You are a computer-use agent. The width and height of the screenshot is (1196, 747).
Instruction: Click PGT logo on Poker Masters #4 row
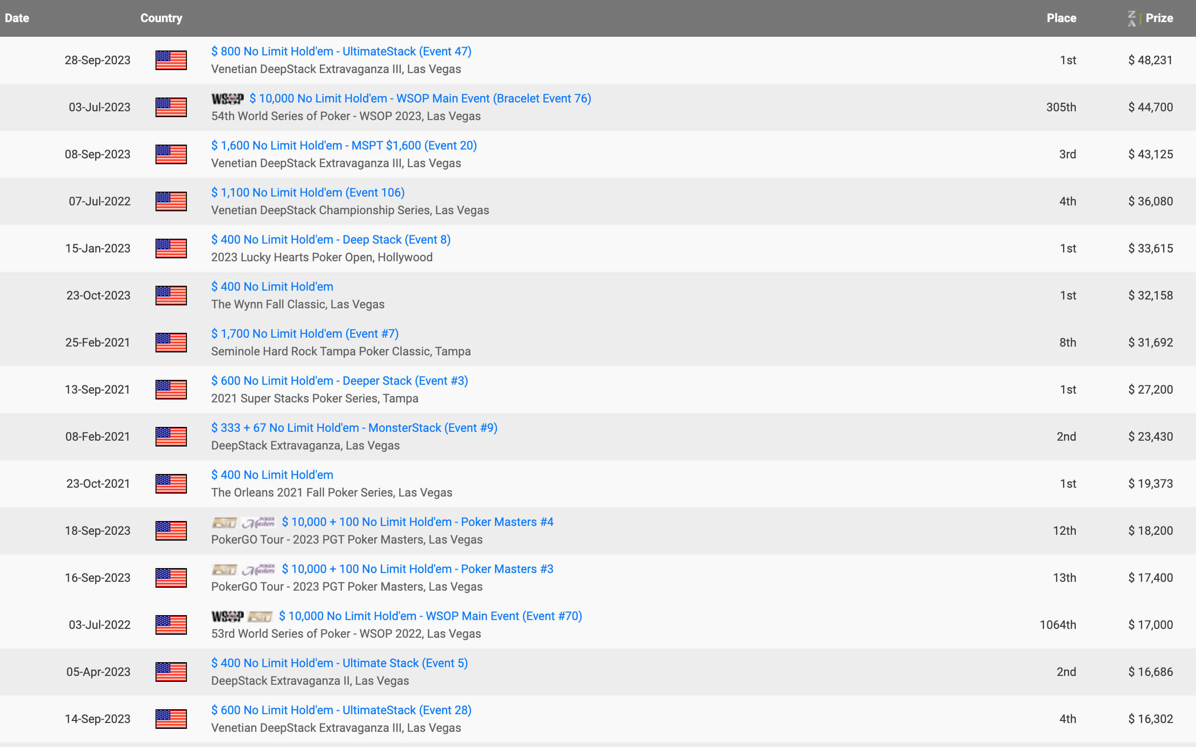224,523
